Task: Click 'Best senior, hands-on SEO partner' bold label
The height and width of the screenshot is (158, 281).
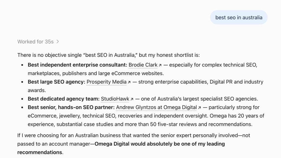Action: [x=71, y=107]
